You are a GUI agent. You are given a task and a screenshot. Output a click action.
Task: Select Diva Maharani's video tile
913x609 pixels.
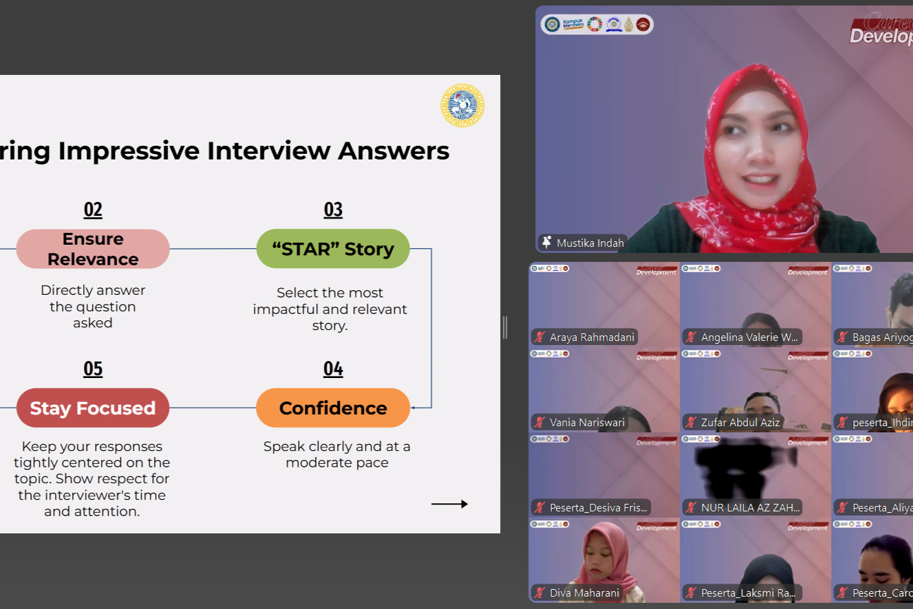(x=604, y=560)
